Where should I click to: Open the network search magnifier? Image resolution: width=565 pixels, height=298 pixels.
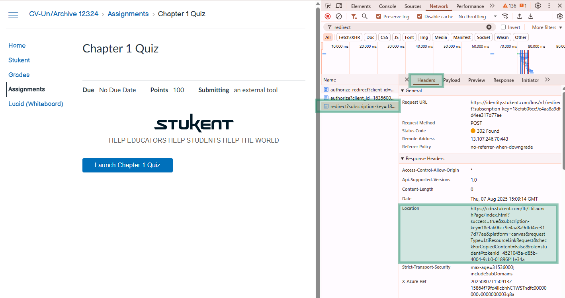click(x=364, y=16)
